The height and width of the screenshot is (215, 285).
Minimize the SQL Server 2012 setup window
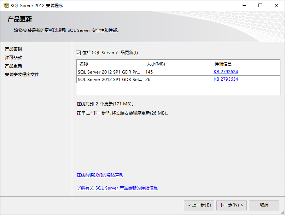click(x=244, y=5)
